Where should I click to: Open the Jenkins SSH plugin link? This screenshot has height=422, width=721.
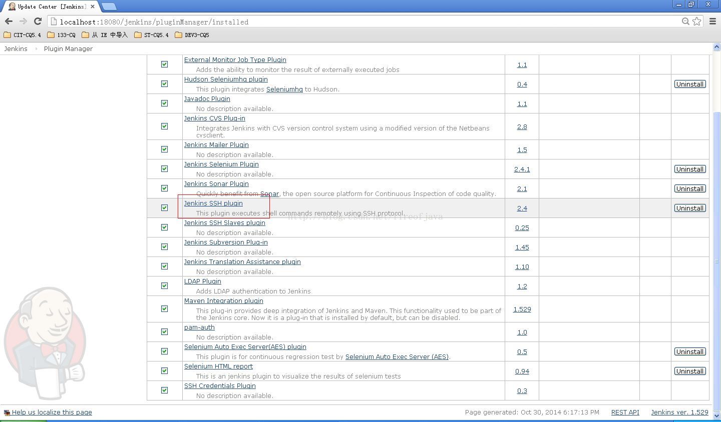pos(213,203)
